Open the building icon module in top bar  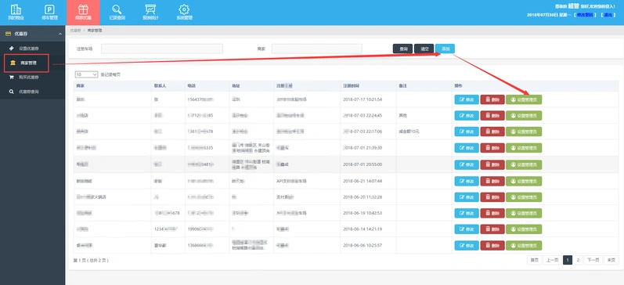pos(16,13)
